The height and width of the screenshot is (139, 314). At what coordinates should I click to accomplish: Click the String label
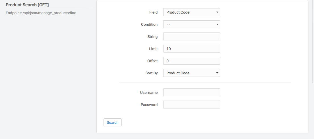pos(152,37)
